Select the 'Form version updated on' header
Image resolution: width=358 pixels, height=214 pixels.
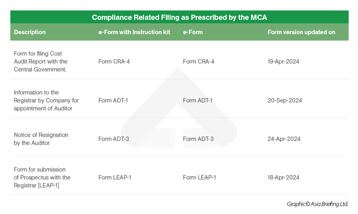[x=301, y=32]
